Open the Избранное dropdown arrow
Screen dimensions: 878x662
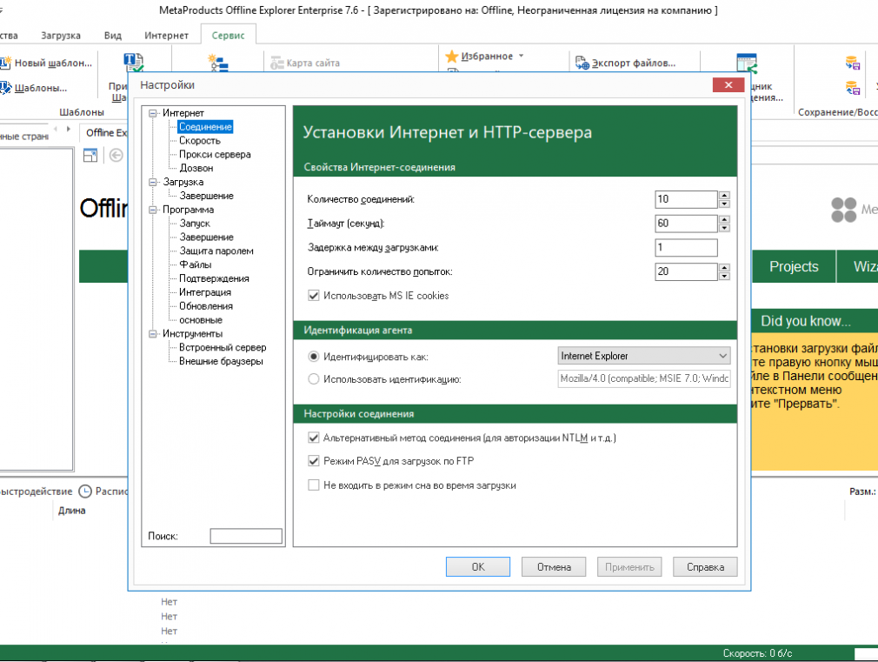click(522, 56)
